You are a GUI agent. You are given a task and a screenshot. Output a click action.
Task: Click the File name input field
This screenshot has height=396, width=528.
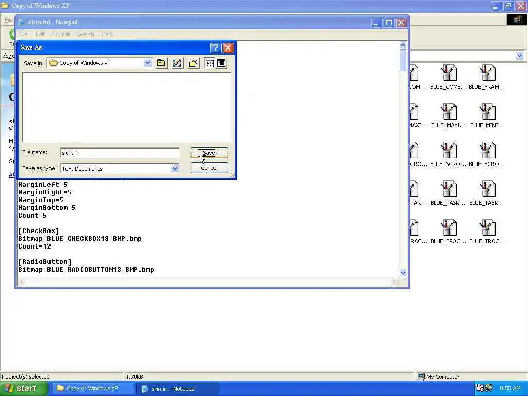[x=120, y=153]
